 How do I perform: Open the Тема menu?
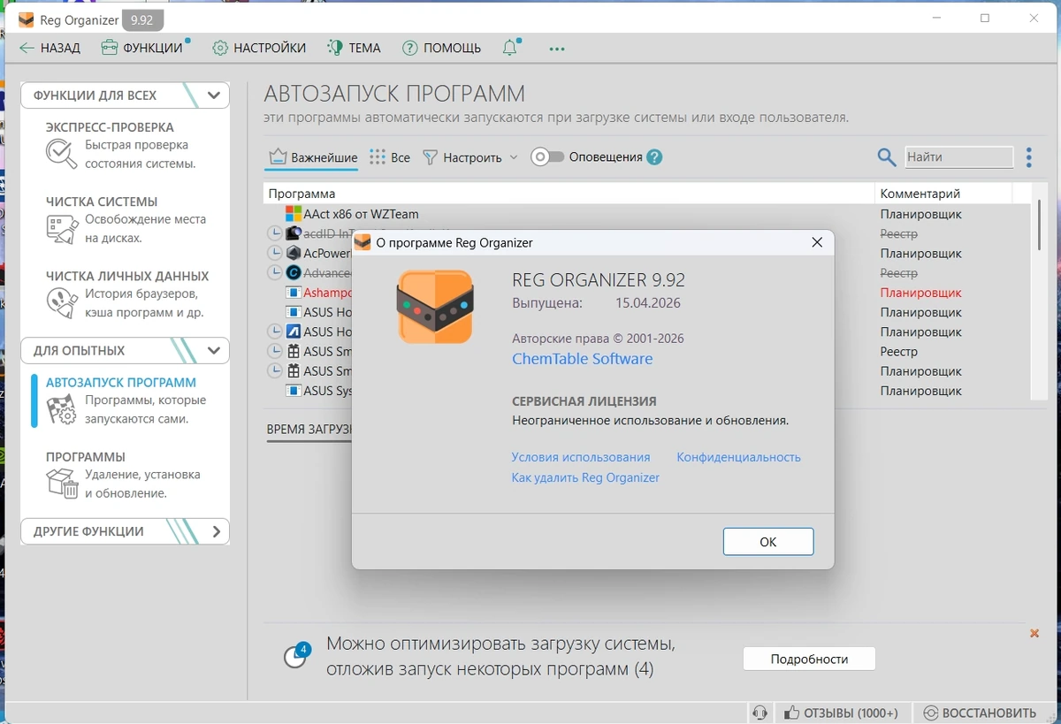(354, 48)
